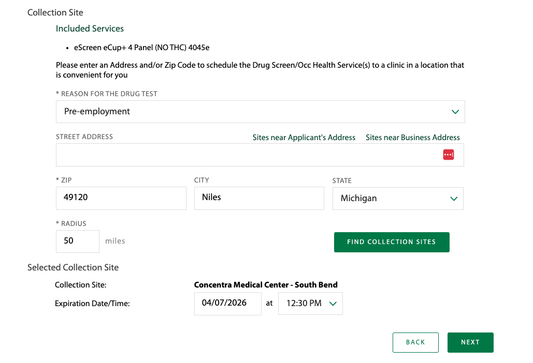Click the expiration date field 04/07/2026

[227, 304]
